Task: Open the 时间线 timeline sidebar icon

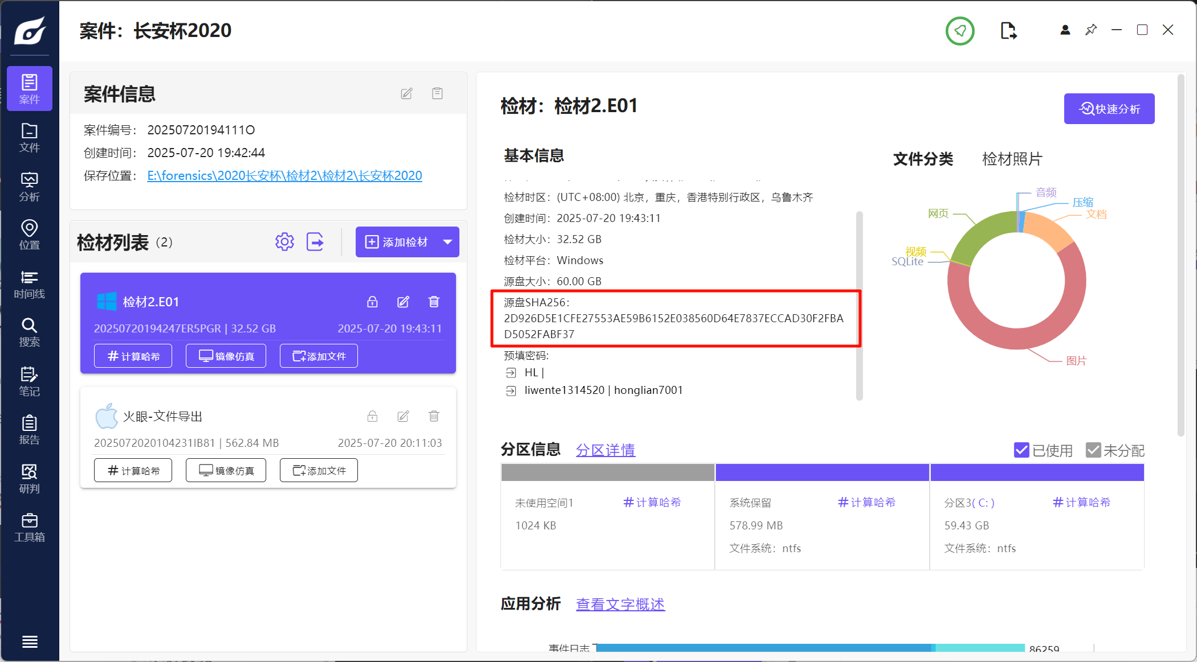Action: tap(29, 284)
